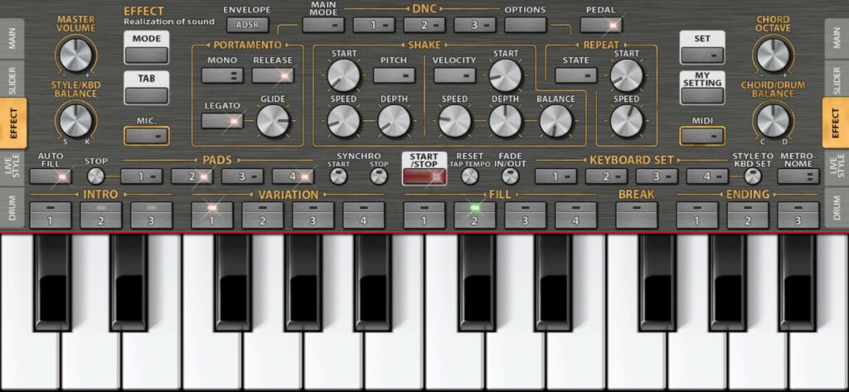Select Keyboard Set 3
Viewport: 849px width, 392px height.
pyautogui.click(x=657, y=177)
